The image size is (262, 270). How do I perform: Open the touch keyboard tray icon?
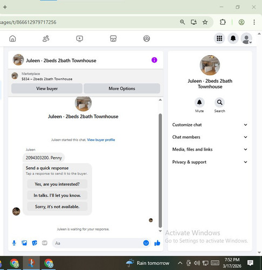(215, 263)
